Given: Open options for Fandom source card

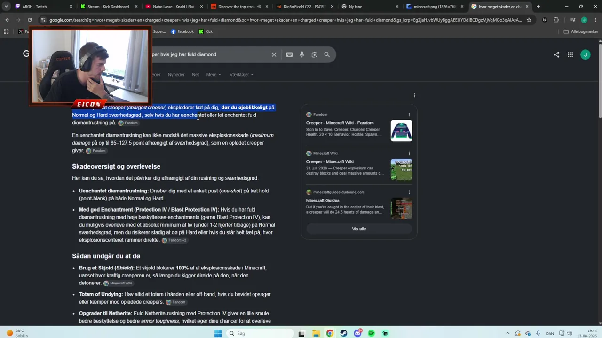Looking at the screenshot, I should click(x=409, y=115).
